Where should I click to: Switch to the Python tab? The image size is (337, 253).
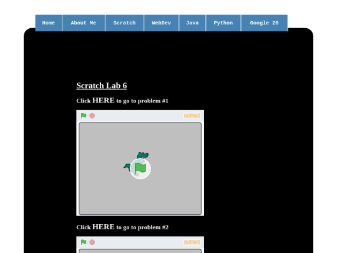point(223,23)
